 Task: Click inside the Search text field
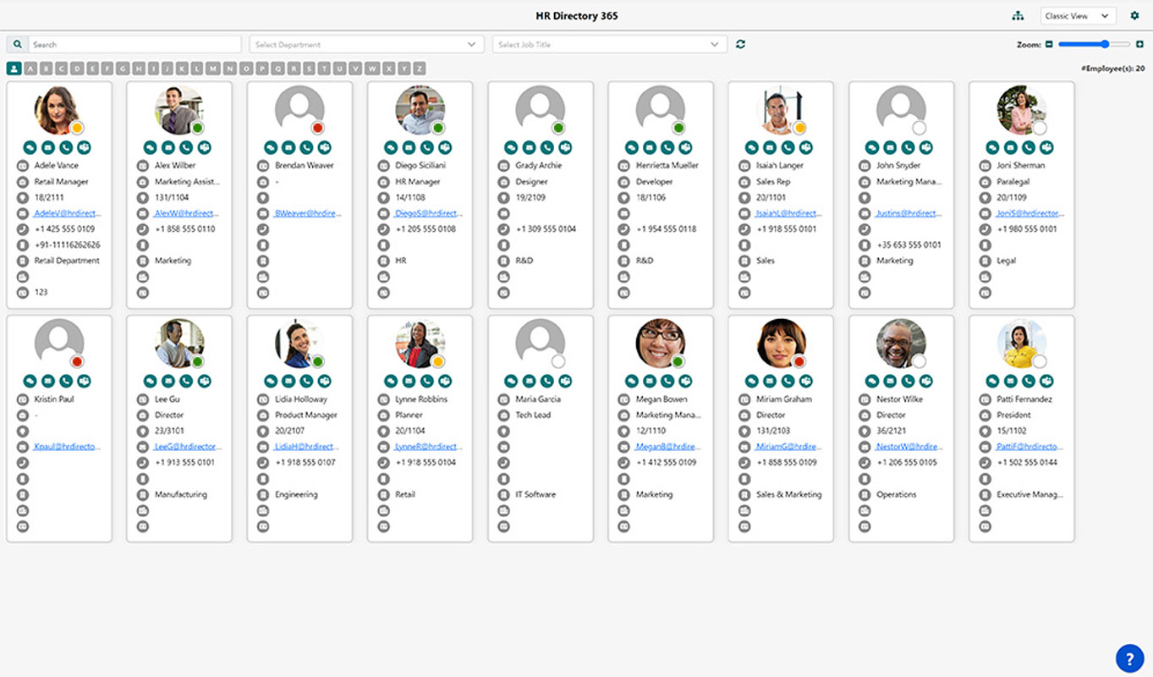(135, 44)
